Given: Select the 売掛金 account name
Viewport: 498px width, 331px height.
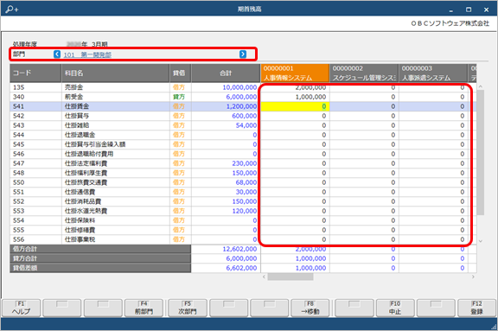Looking at the screenshot, I should pyautogui.click(x=73, y=87).
